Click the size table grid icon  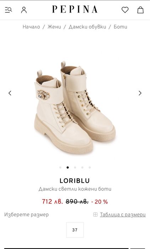click(95, 214)
